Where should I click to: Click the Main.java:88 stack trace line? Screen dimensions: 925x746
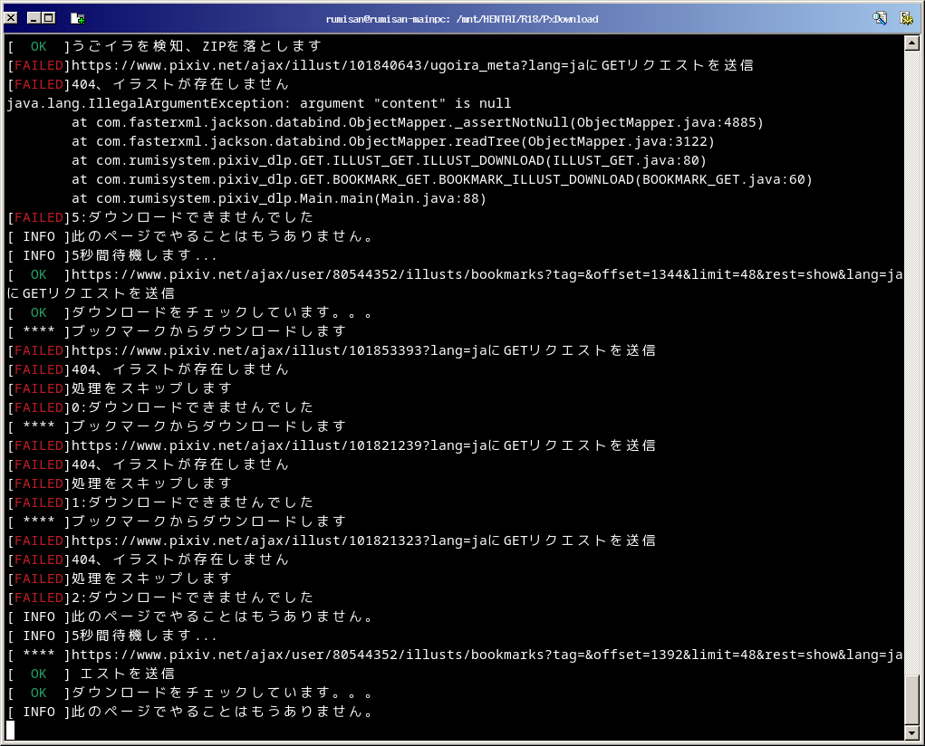279,199
